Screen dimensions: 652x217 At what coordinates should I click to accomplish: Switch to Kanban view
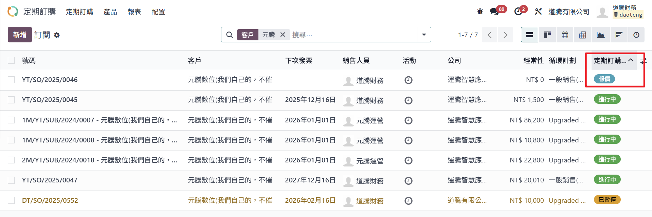pyautogui.click(x=547, y=35)
